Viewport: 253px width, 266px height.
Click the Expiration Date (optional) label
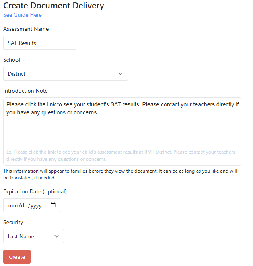pyautogui.click(x=35, y=191)
